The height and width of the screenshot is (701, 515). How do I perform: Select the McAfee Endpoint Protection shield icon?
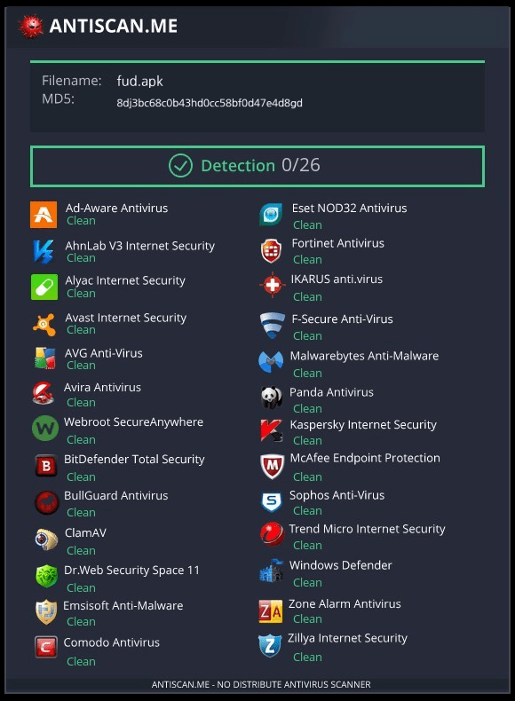[x=272, y=466]
